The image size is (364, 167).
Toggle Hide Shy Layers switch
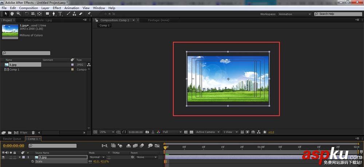[x=128, y=146]
